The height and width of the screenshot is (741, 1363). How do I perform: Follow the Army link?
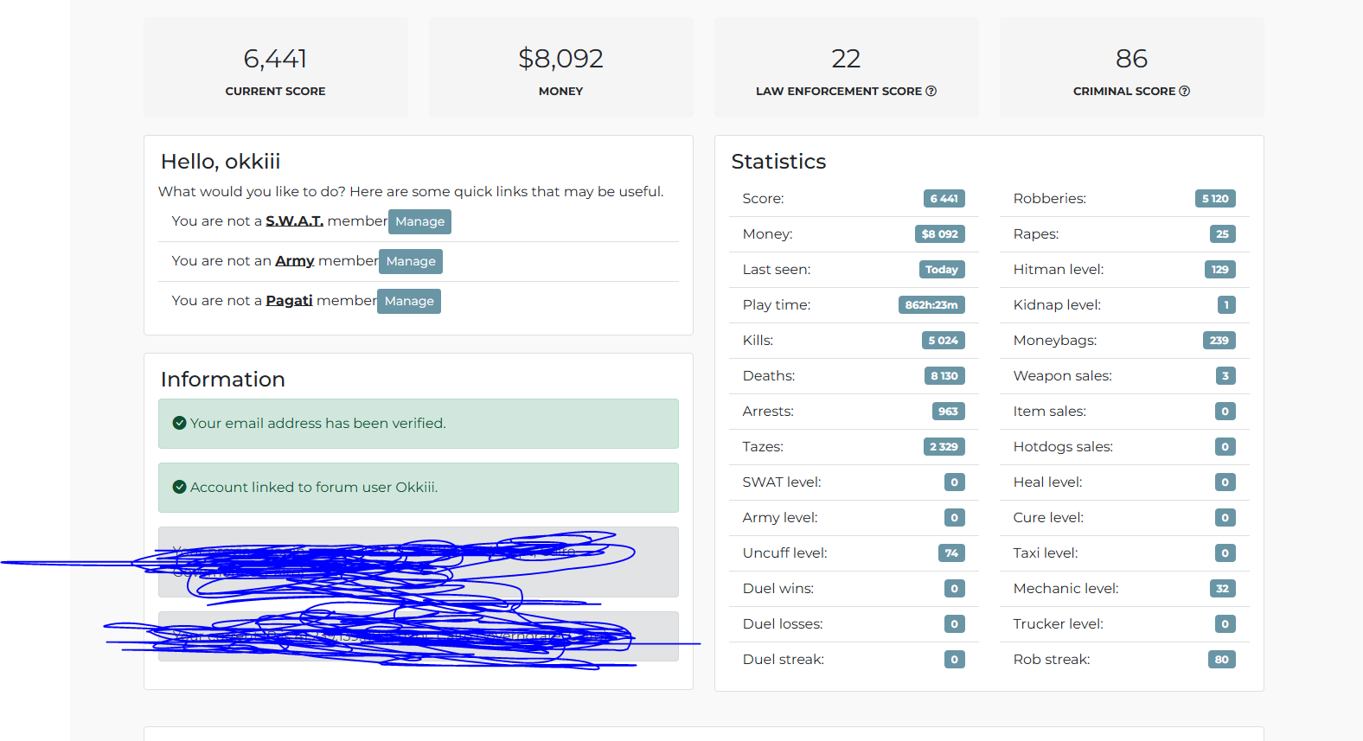[x=295, y=260]
